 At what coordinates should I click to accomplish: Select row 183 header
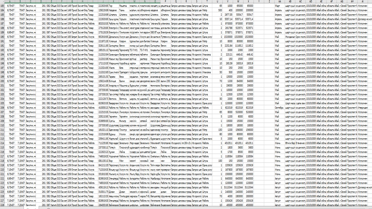click(3, 6)
